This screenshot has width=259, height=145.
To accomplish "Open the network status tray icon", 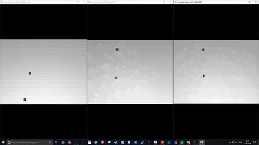I will [233, 142].
